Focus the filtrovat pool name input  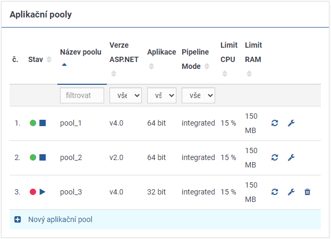click(x=81, y=95)
